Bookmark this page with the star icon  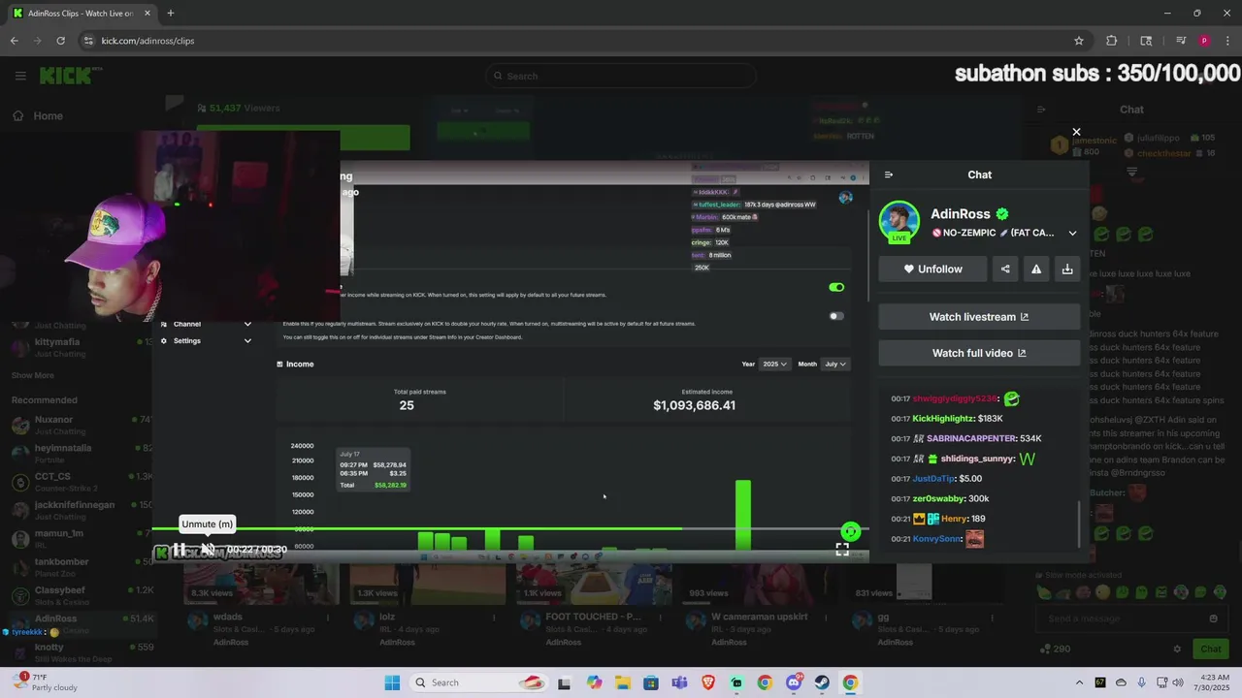(x=1078, y=41)
